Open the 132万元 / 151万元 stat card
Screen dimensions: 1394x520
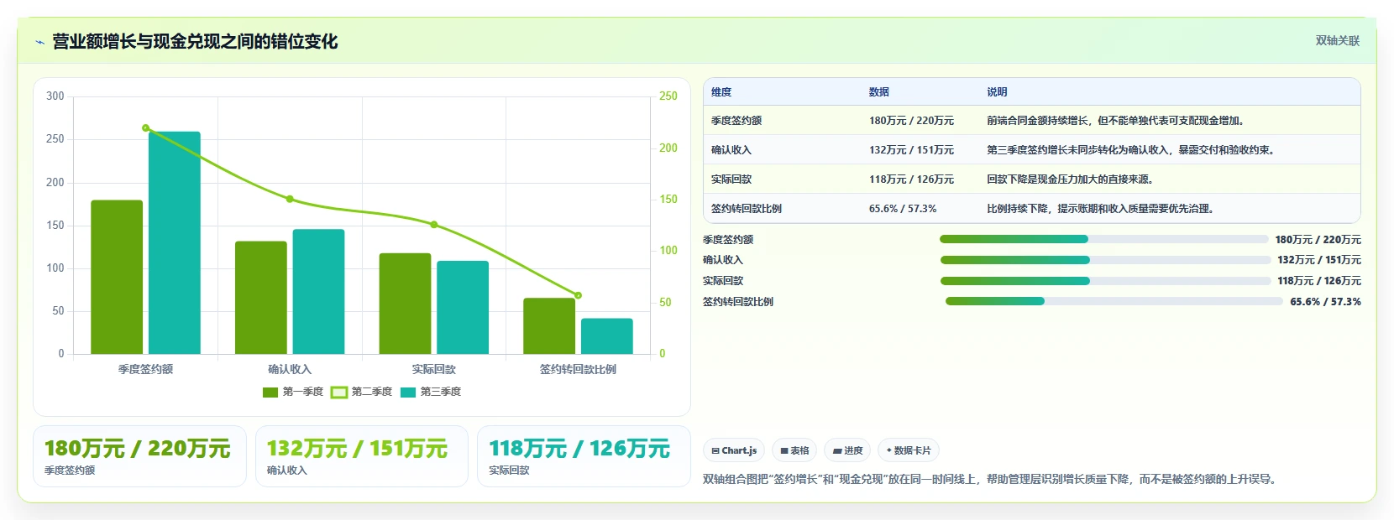coord(361,456)
